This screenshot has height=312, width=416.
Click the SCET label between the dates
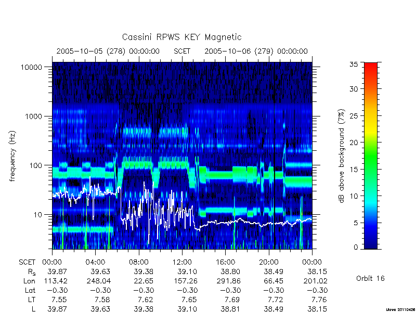tap(182, 51)
